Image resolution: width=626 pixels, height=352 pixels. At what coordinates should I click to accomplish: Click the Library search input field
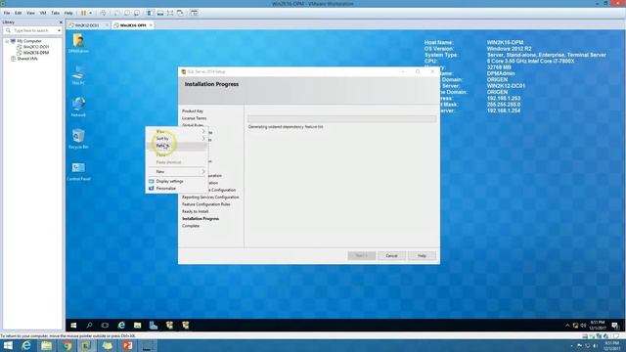(x=32, y=30)
